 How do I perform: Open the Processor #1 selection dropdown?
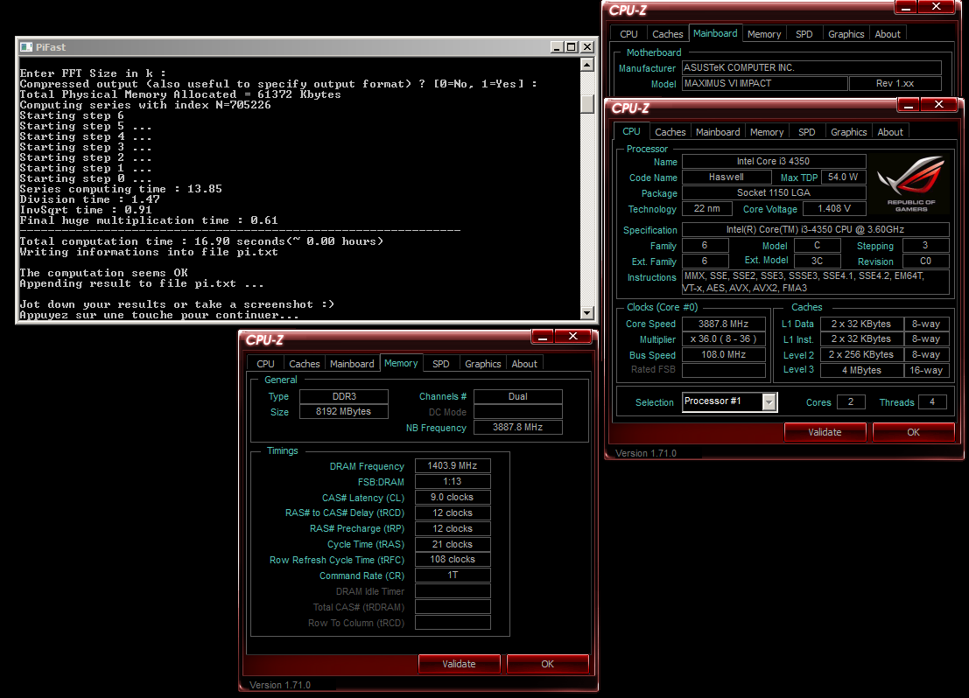tap(769, 402)
